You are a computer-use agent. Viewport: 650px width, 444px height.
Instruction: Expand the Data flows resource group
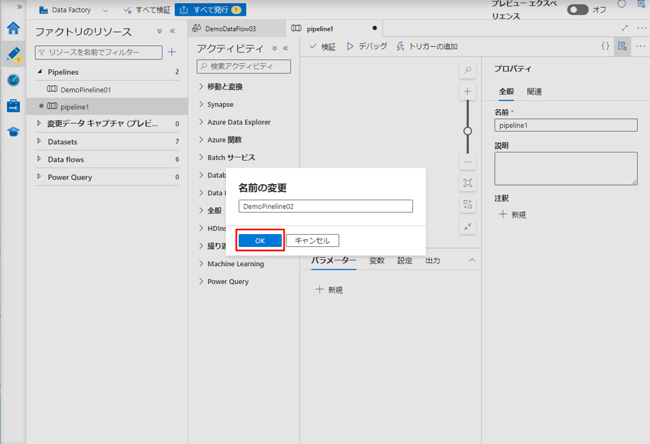(39, 159)
